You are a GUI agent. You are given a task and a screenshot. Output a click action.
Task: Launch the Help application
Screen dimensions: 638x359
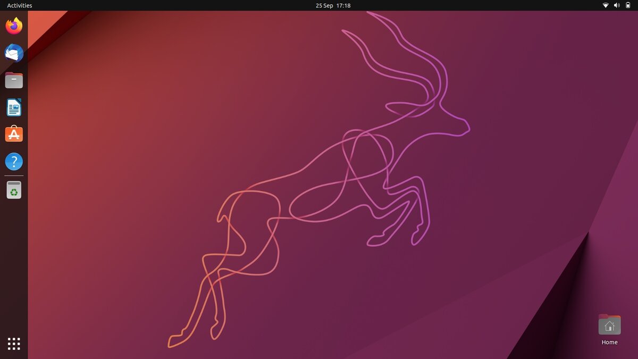(x=13, y=161)
